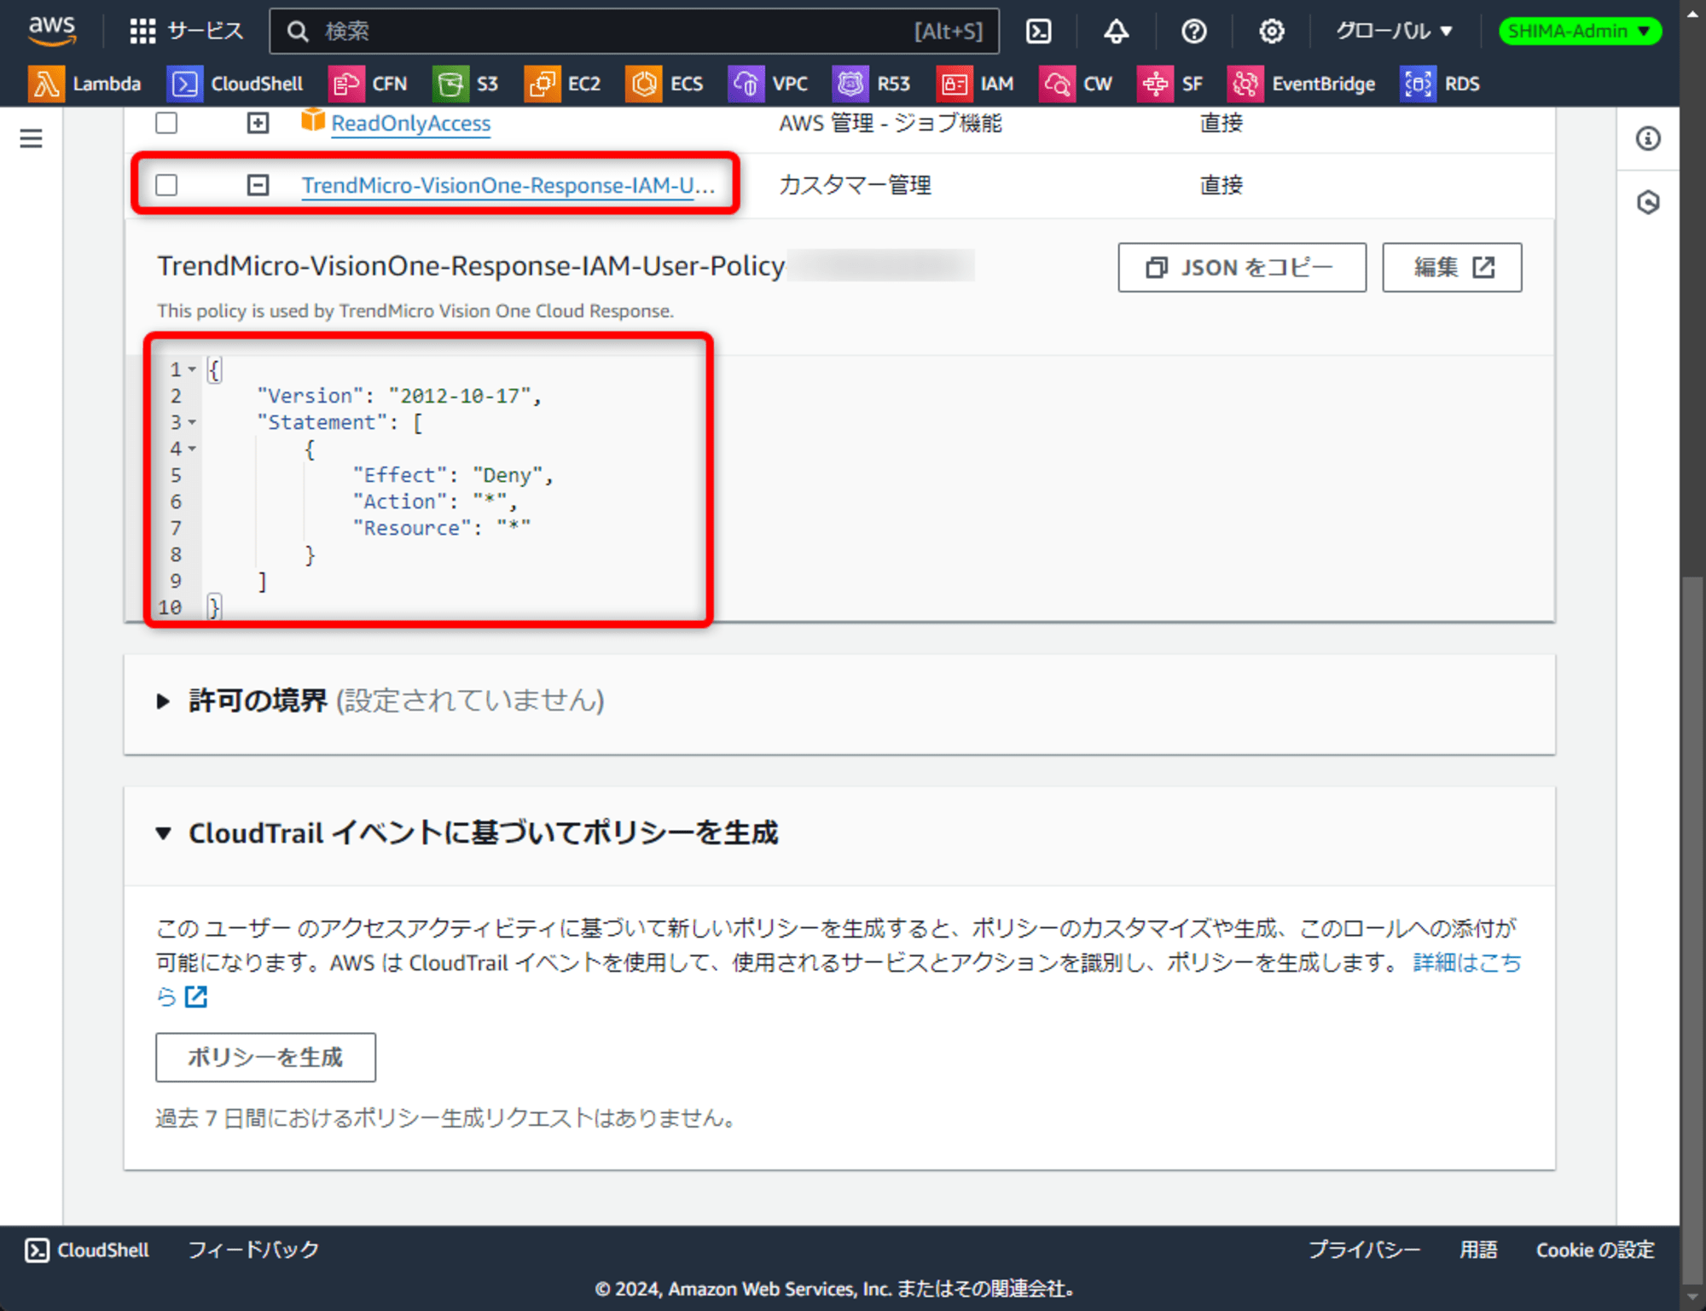Open the サービス grid menu
This screenshot has height=1311, width=1706.
pyautogui.click(x=186, y=32)
